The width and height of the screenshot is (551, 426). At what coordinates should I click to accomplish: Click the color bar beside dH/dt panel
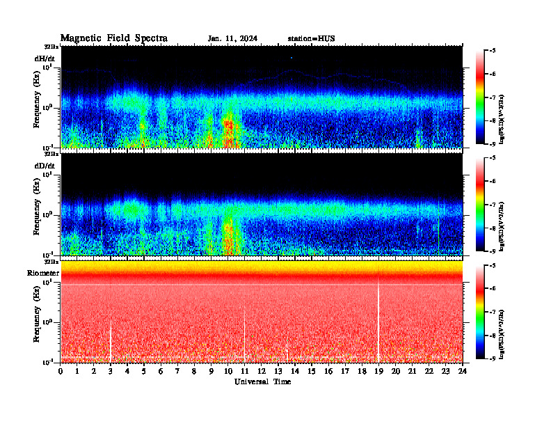[480, 97]
